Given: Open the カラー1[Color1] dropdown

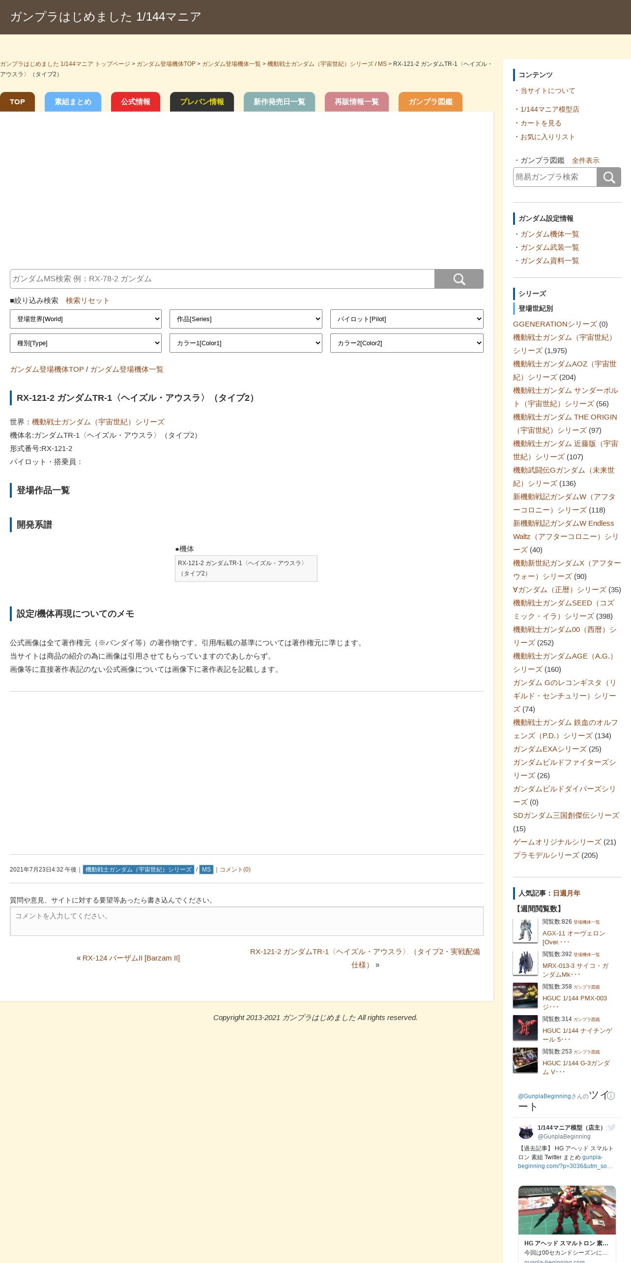Looking at the screenshot, I should point(246,343).
